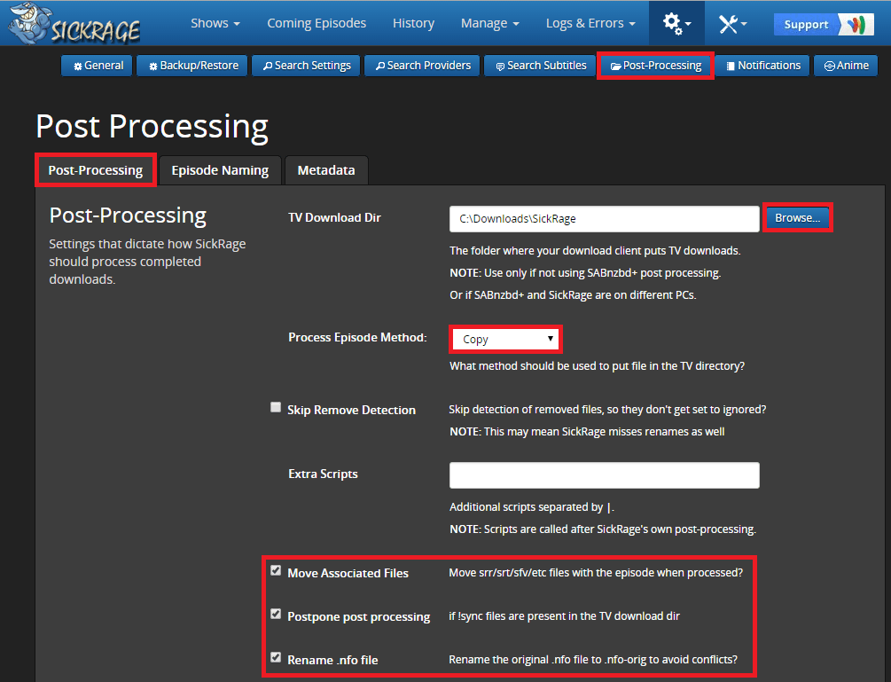
Task: Click Browse for TV Download Dir
Action: coord(798,218)
